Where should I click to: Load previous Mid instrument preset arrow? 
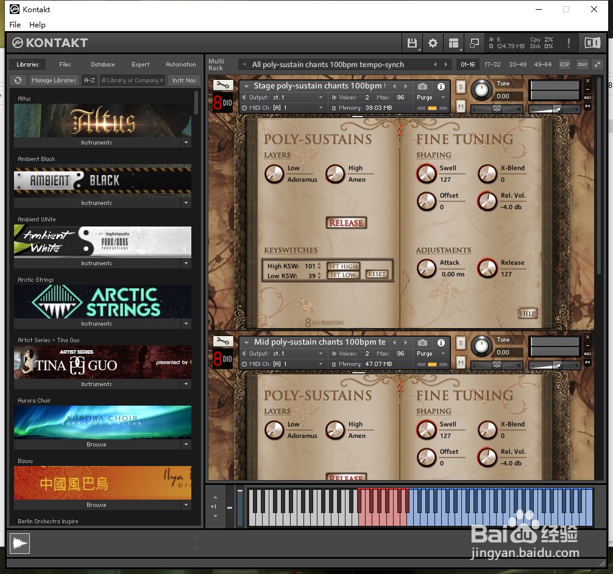click(394, 342)
